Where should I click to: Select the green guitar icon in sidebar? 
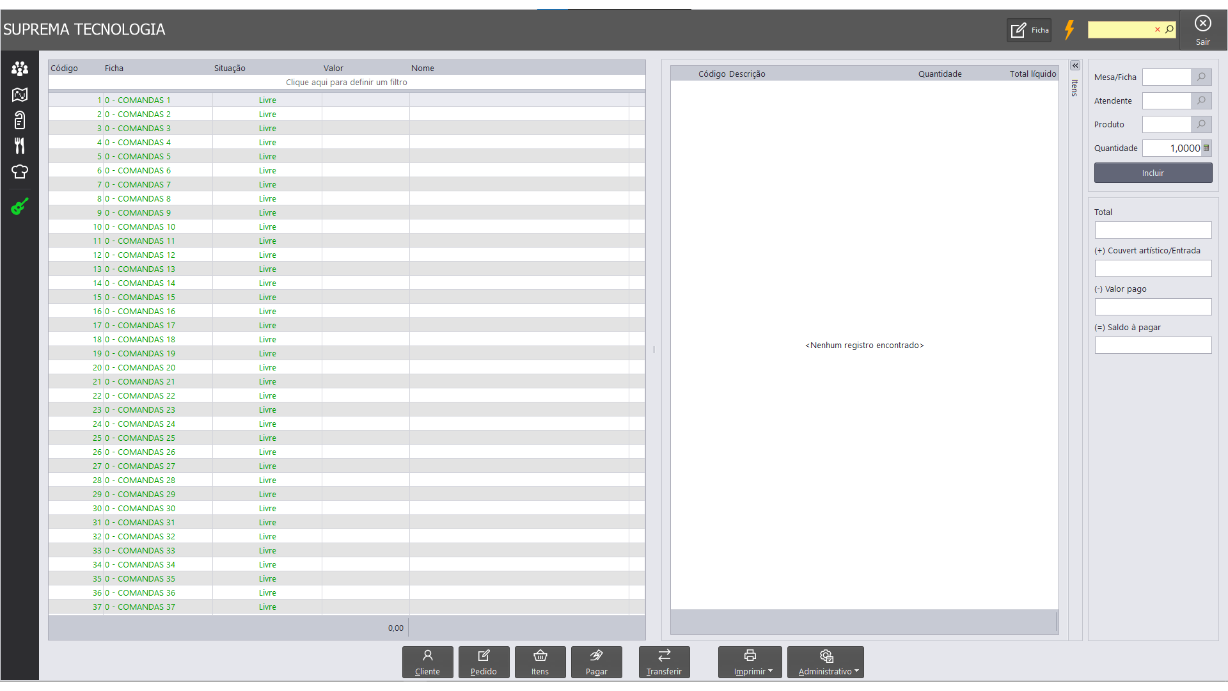point(20,207)
